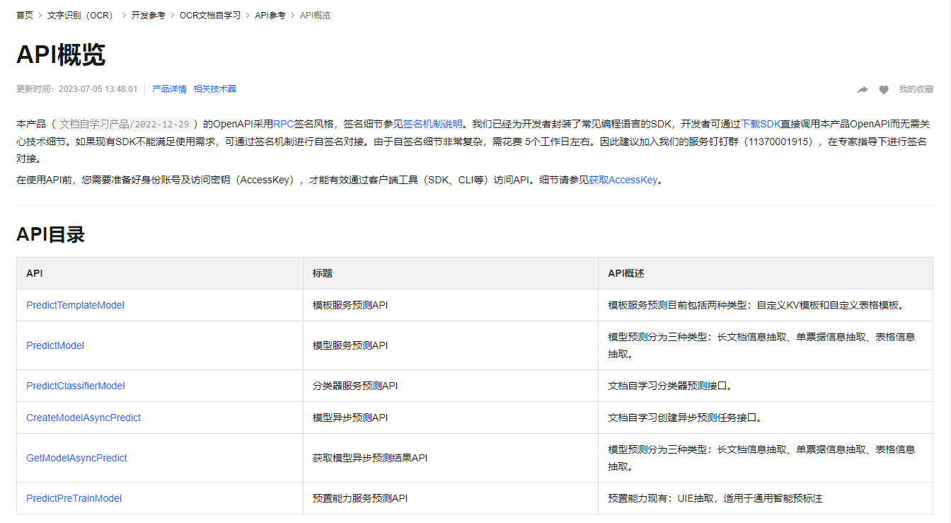Click 模板服务预测API title cell
Viewport: 951px width, 523px height.
click(x=451, y=305)
